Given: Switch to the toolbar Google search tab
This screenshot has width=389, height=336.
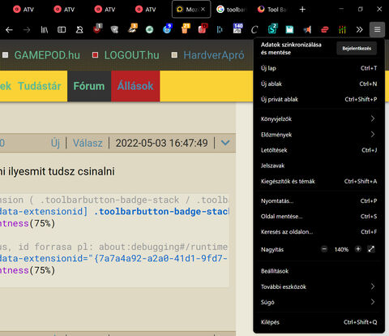Looking at the screenshot, I should [x=231, y=10].
